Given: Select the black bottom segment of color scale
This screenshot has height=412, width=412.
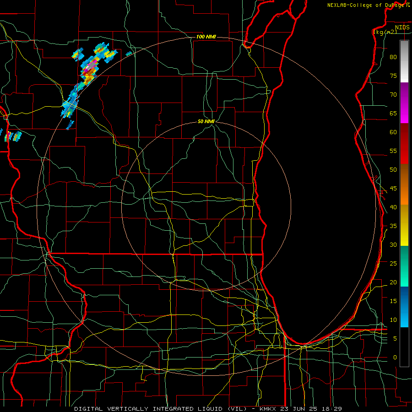Looking at the screenshot, I should pos(404,347).
